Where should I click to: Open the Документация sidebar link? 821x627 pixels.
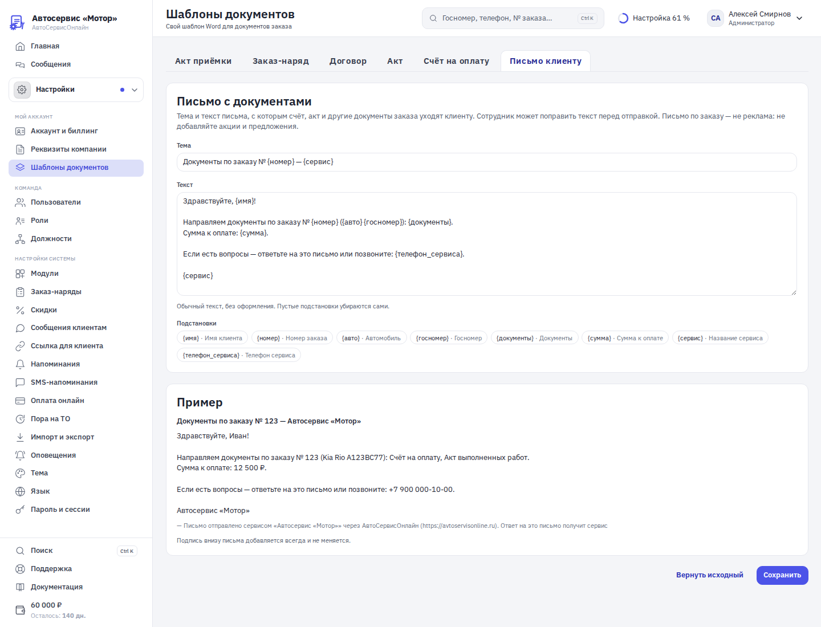pos(76,587)
